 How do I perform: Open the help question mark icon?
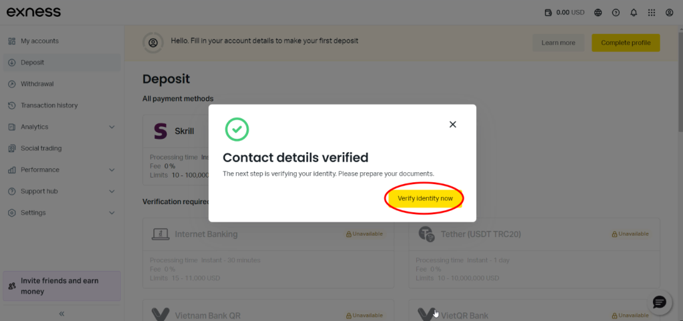pyautogui.click(x=616, y=12)
